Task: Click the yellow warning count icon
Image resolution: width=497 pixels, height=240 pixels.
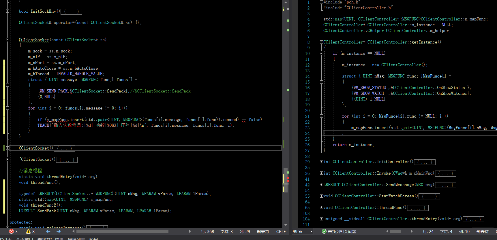Action: click(x=28, y=231)
